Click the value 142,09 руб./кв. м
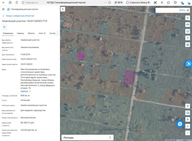The image size is (192, 141). click(x=28, y=130)
